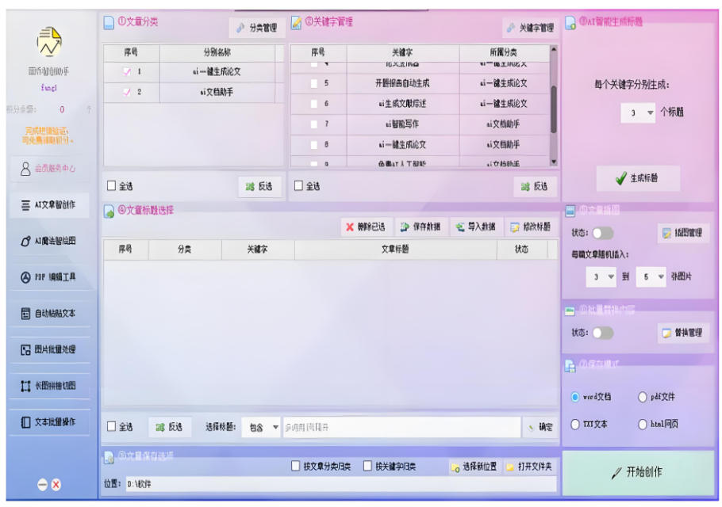Viewport: 722px width, 507px height.
Task: Open 会员服务中心 member center
Action: pyautogui.click(x=48, y=168)
